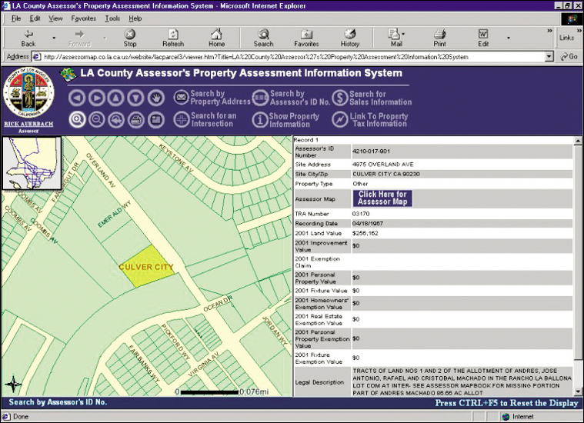Click Here for Assessor Map button
The image size is (584, 423).
(382, 198)
